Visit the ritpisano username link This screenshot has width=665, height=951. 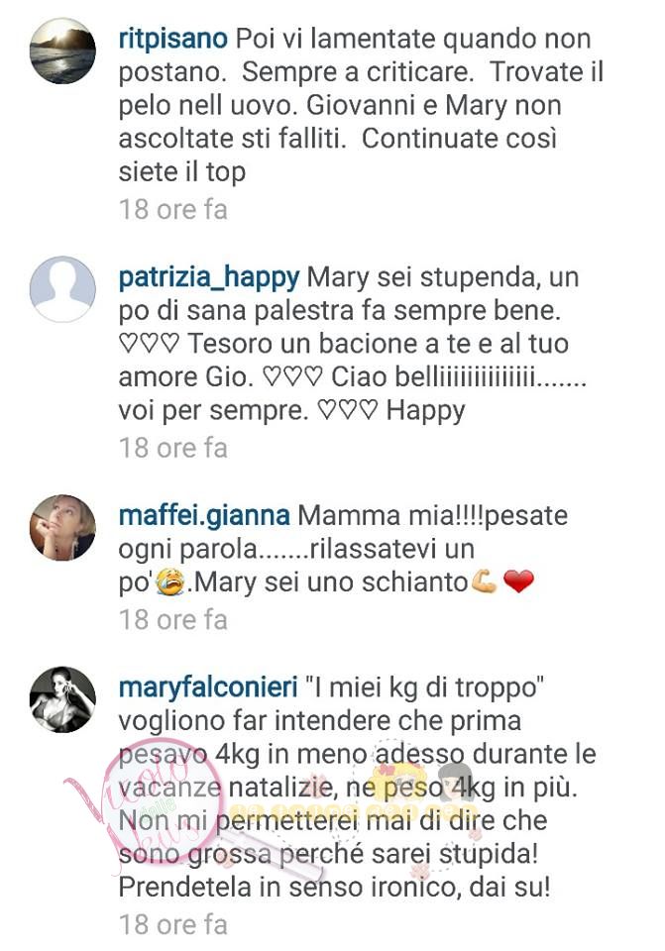pos(172,39)
